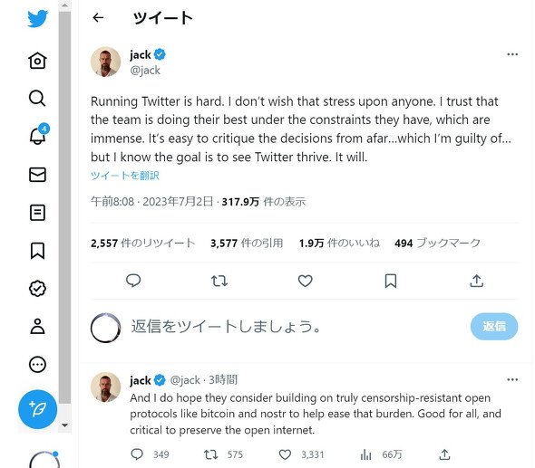Click the ツイートを翻訳 translate link
535x468 pixels.
pyautogui.click(x=125, y=176)
